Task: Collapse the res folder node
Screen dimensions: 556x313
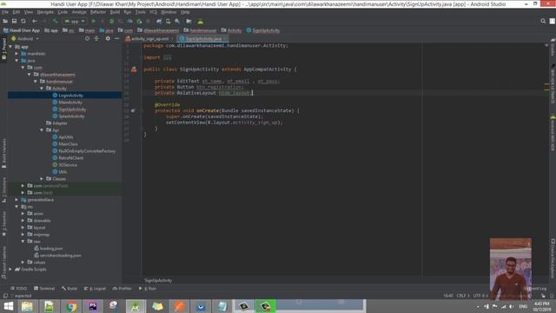Action: pyautogui.click(x=17, y=207)
